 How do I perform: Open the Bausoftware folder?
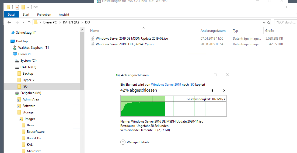pyautogui.click(x=36, y=132)
